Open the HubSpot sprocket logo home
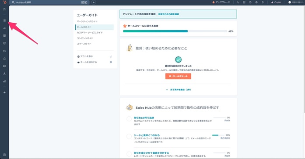 (x=4, y=2)
